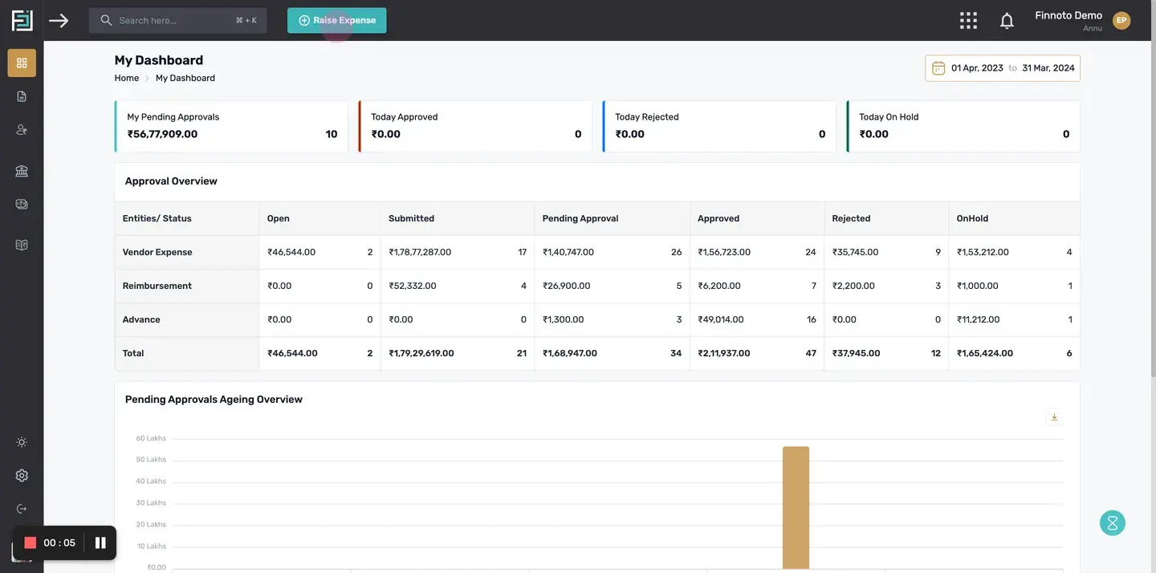Image resolution: width=1156 pixels, height=573 pixels.
Task: Pause the screen recording
Action: click(100, 543)
